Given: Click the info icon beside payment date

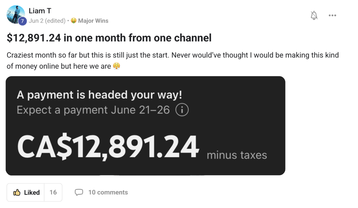Looking at the screenshot, I should [x=182, y=110].
